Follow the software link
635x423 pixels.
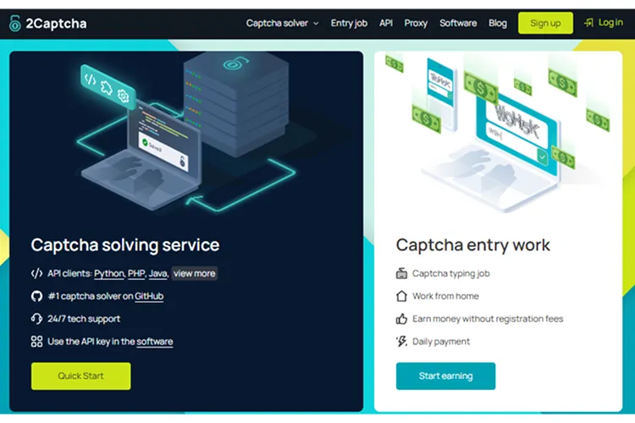(155, 342)
